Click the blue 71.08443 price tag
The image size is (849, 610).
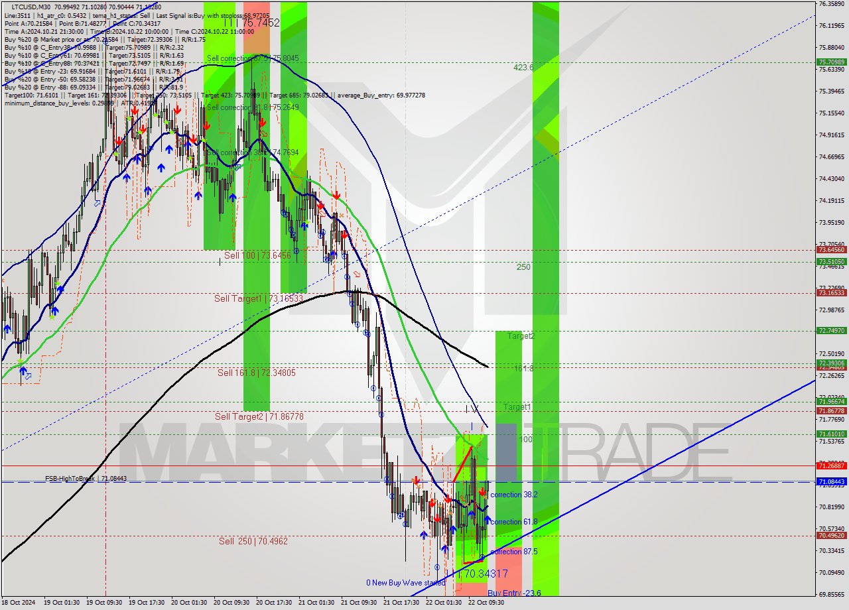coord(831,482)
